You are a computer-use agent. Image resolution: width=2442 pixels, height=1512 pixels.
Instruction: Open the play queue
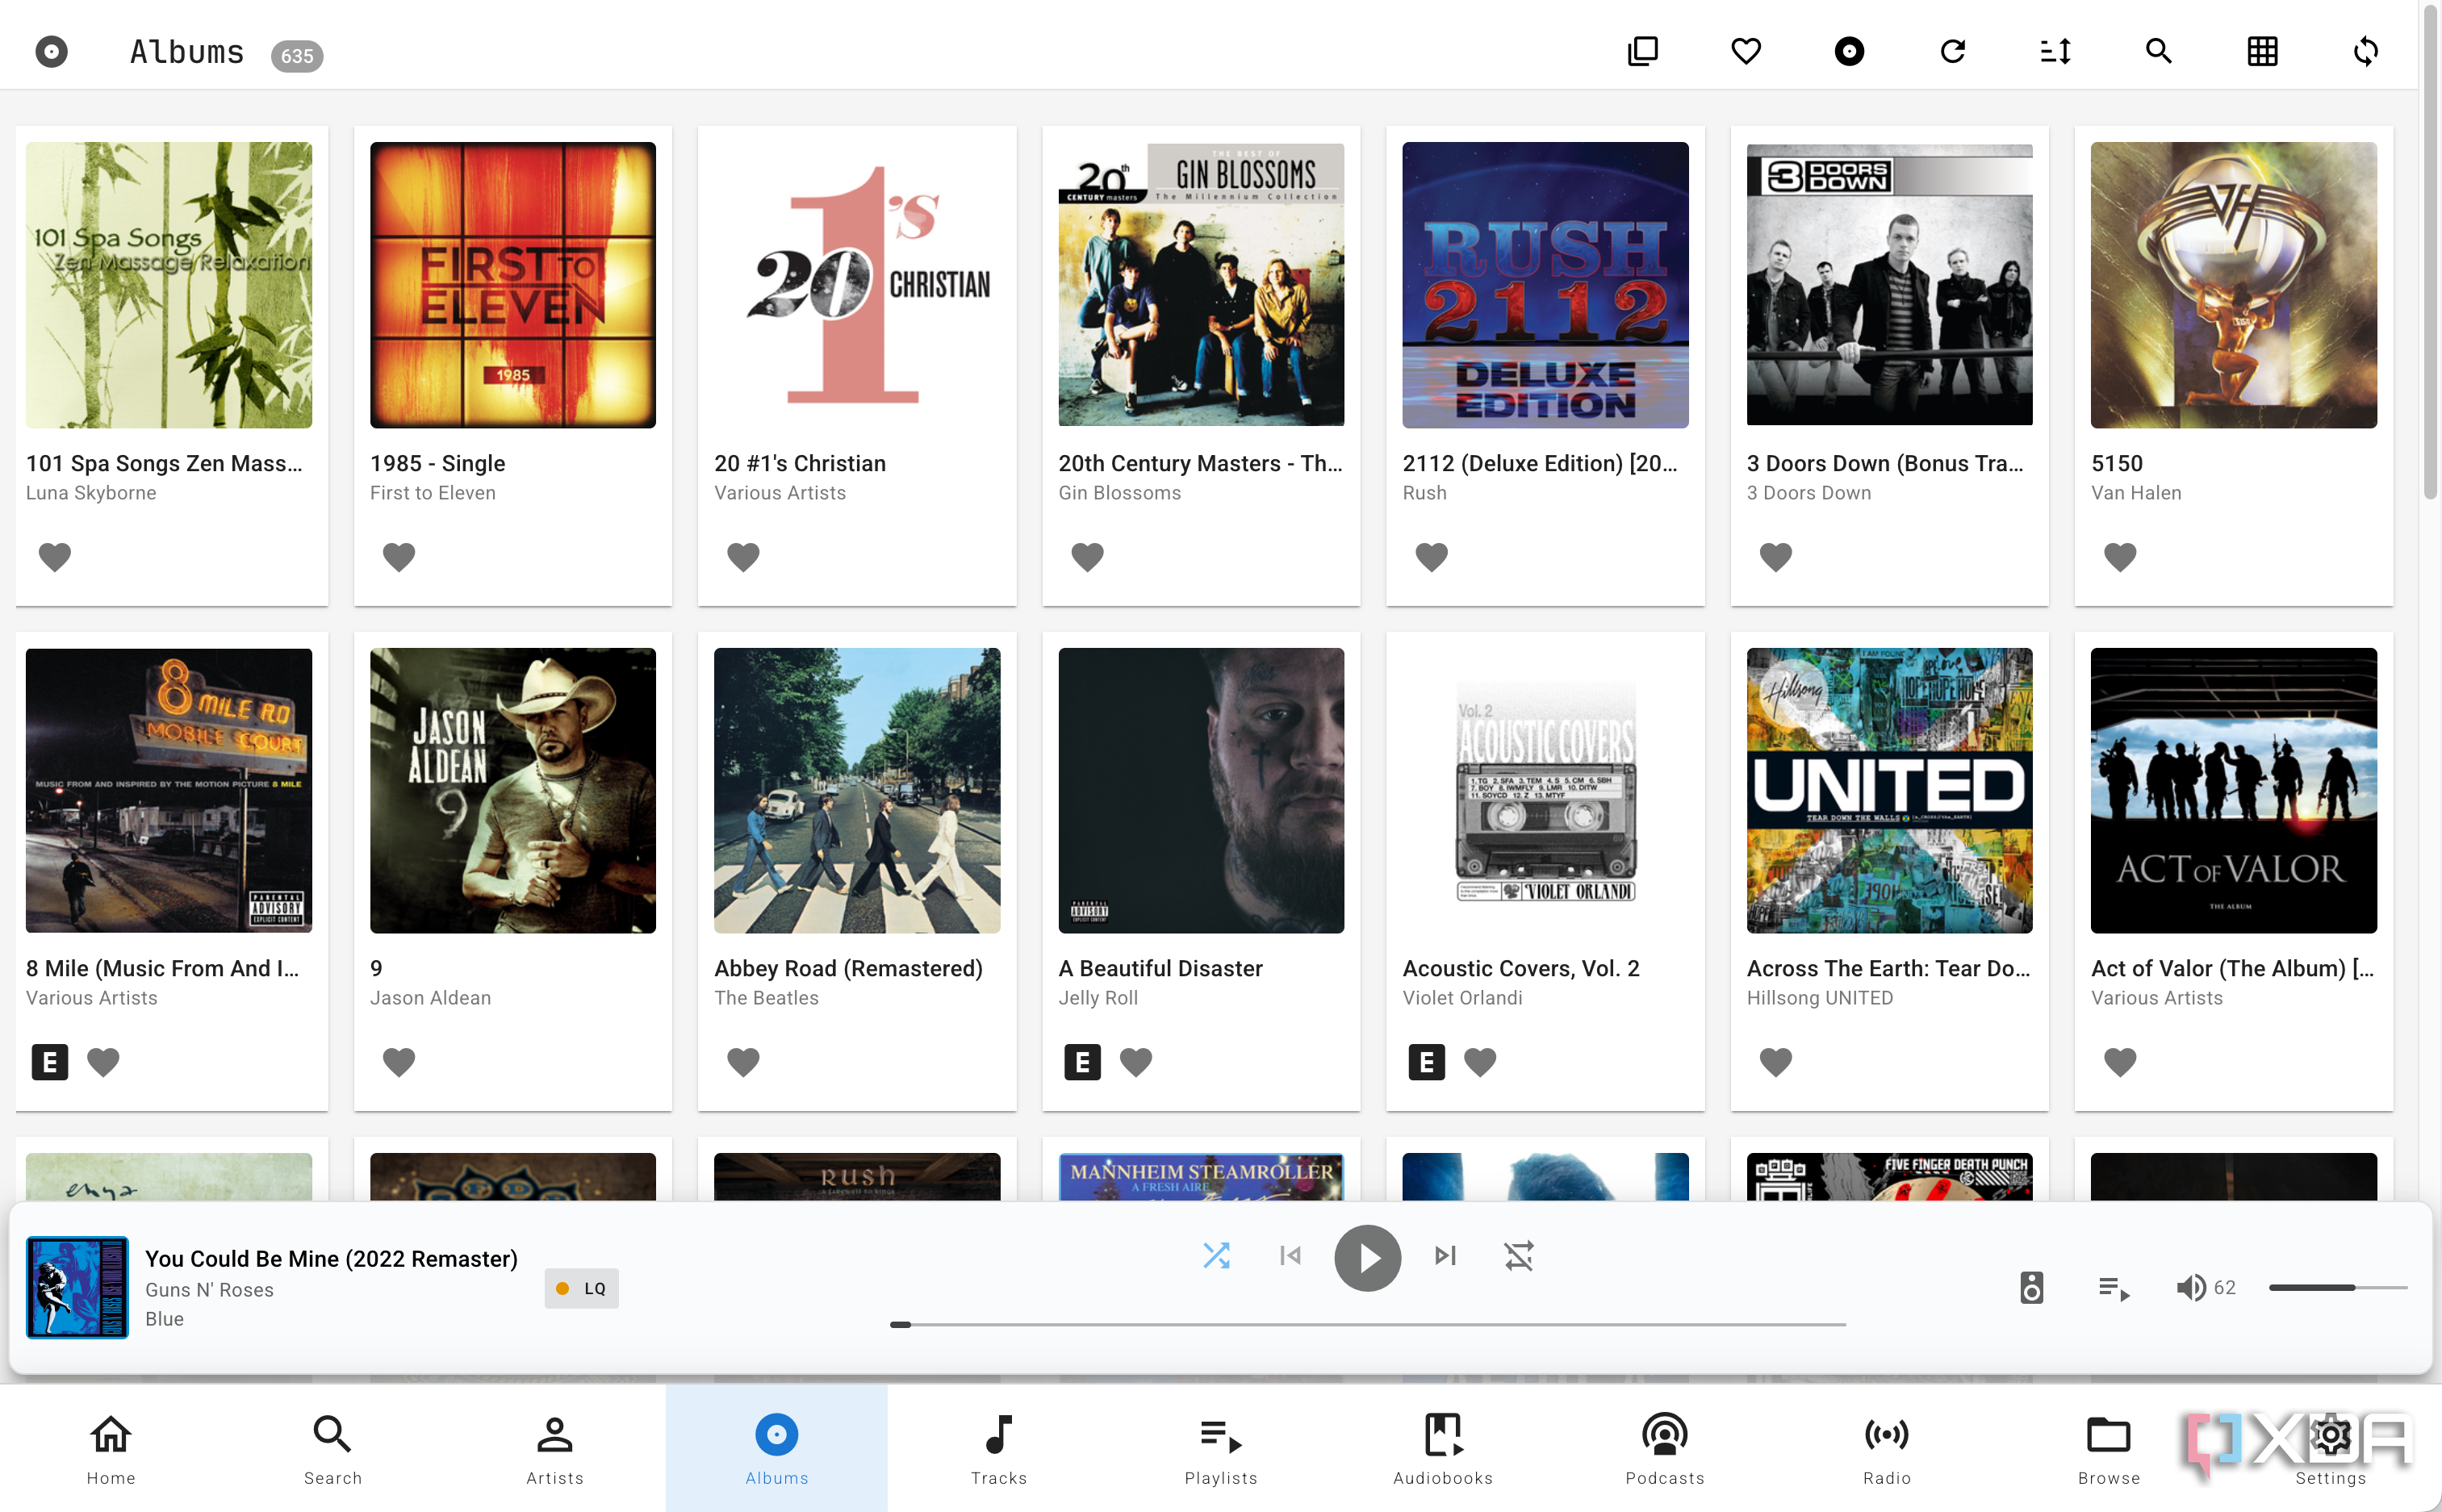(2114, 1288)
